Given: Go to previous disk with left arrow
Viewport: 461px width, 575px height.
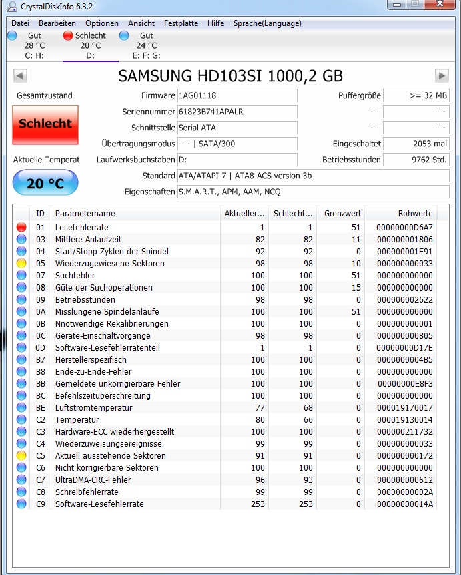Looking at the screenshot, I should tap(20, 76).
